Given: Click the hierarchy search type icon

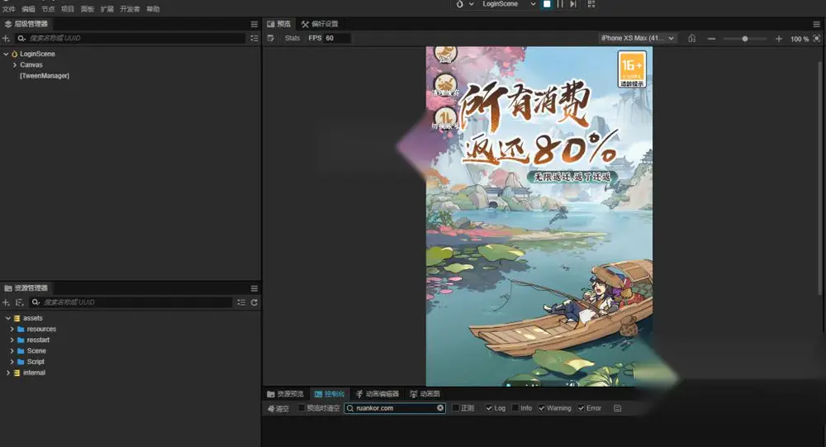Looking at the screenshot, I should coord(21,39).
